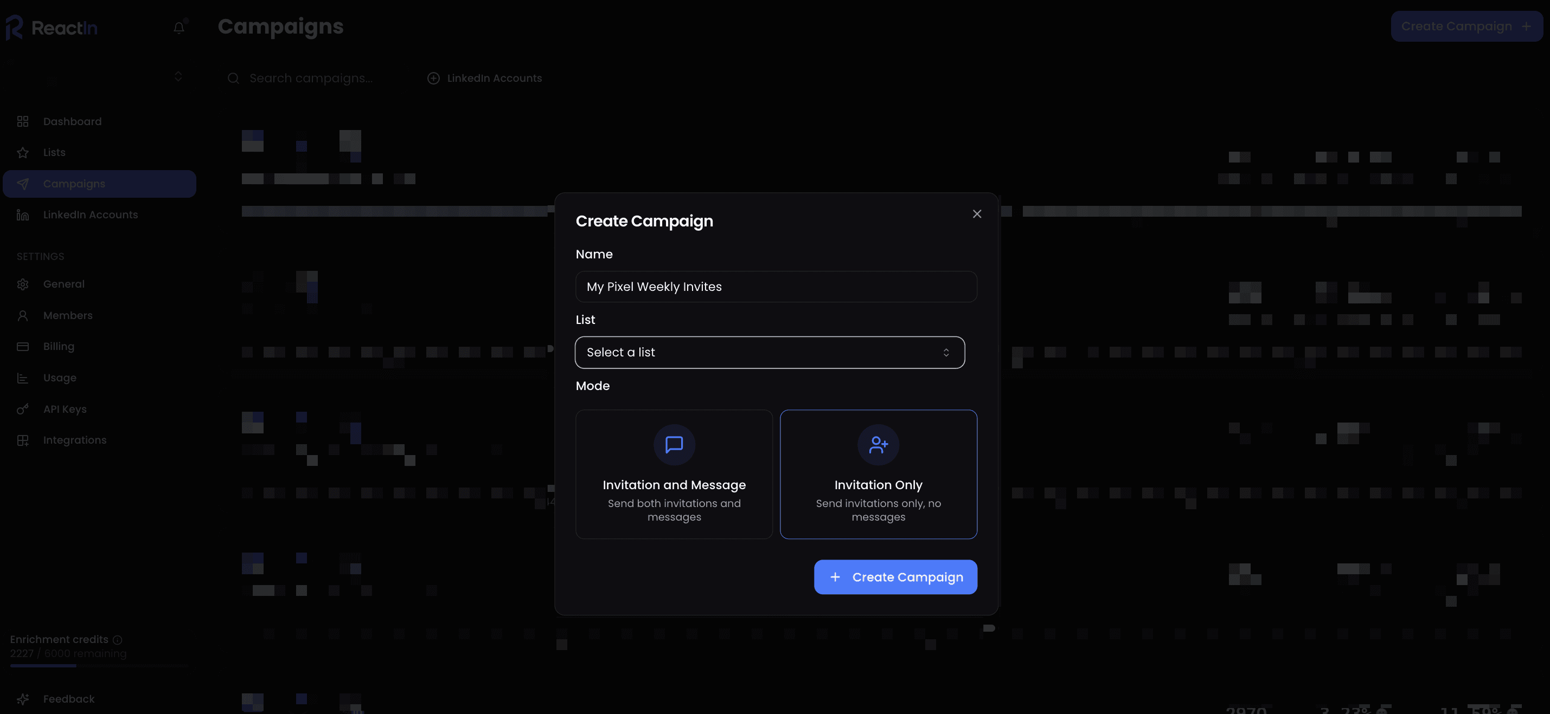Click the Lists star icon
Screen dimensions: 1550x714
click(x=23, y=153)
